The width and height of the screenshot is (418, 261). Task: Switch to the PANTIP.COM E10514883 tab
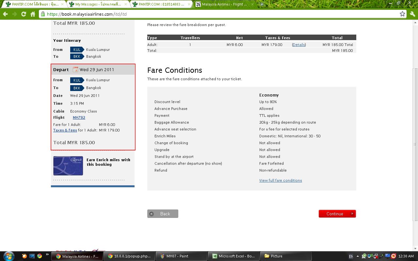(x=161, y=4)
